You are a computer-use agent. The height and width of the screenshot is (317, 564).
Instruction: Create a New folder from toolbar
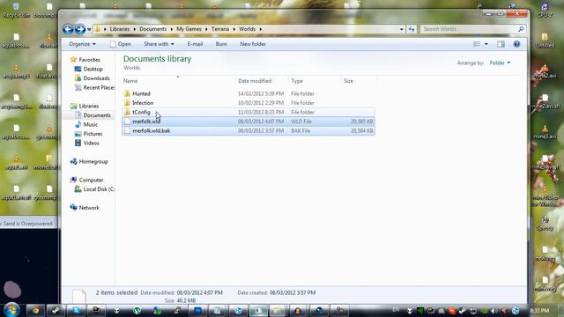click(253, 44)
